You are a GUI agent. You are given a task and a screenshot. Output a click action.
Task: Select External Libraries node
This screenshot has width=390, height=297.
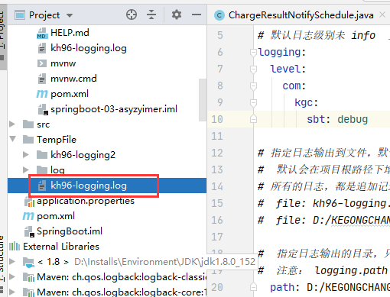(61, 247)
